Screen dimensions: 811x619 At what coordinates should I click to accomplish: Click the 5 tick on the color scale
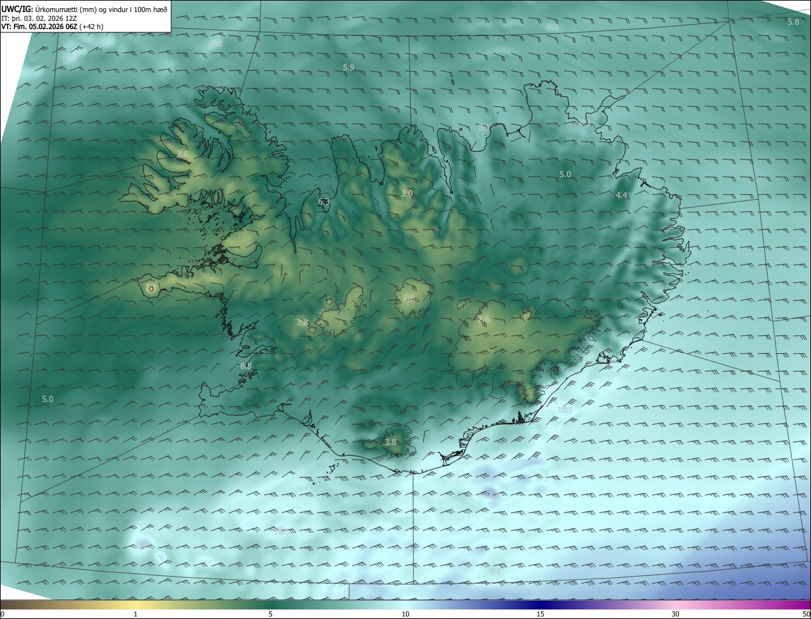tap(271, 614)
